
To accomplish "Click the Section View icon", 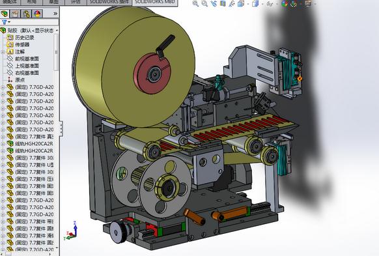I will tap(223, 3).
